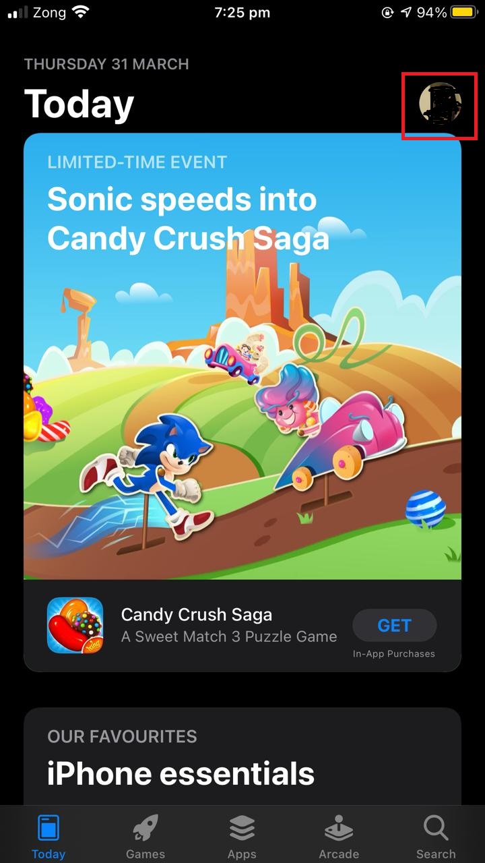Tap the Wi-Fi status icon
Screen dimensions: 485x863
81,12
